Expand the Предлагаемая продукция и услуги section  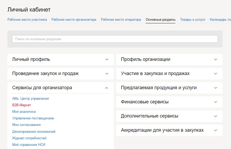[169, 88]
